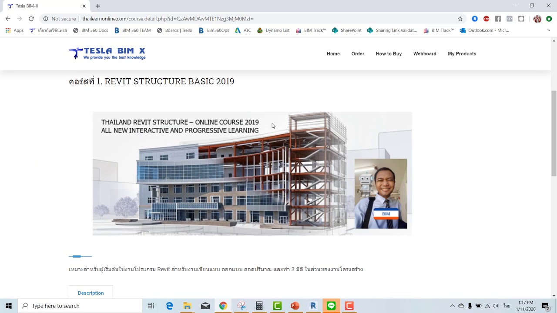
Task: Open the Windows Start menu
Action: pos(9,306)
